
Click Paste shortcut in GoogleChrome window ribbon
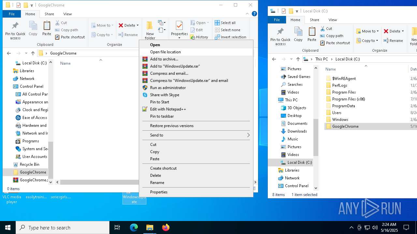click(x=70, y=37)
